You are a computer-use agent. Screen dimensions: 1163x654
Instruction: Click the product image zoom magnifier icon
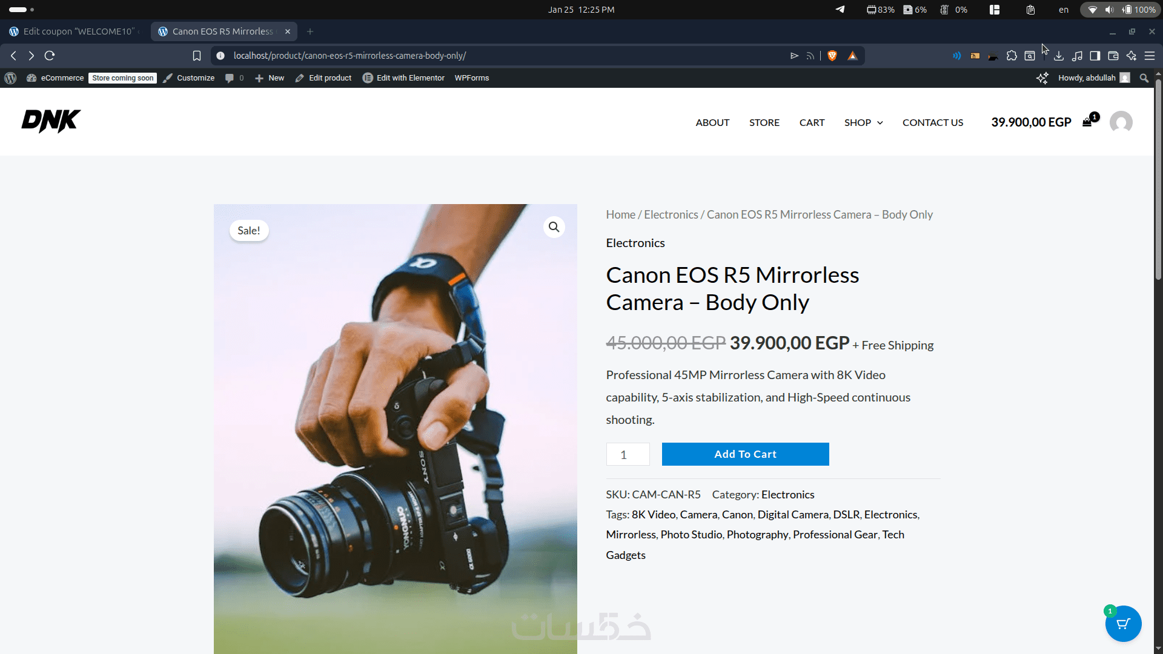point(554,227)
